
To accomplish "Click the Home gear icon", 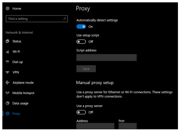I will click(8, 8).
